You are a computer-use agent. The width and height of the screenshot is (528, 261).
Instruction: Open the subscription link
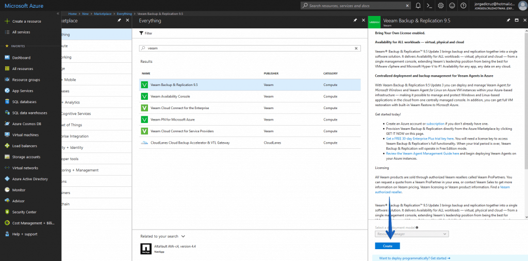(x=435, y=124)
